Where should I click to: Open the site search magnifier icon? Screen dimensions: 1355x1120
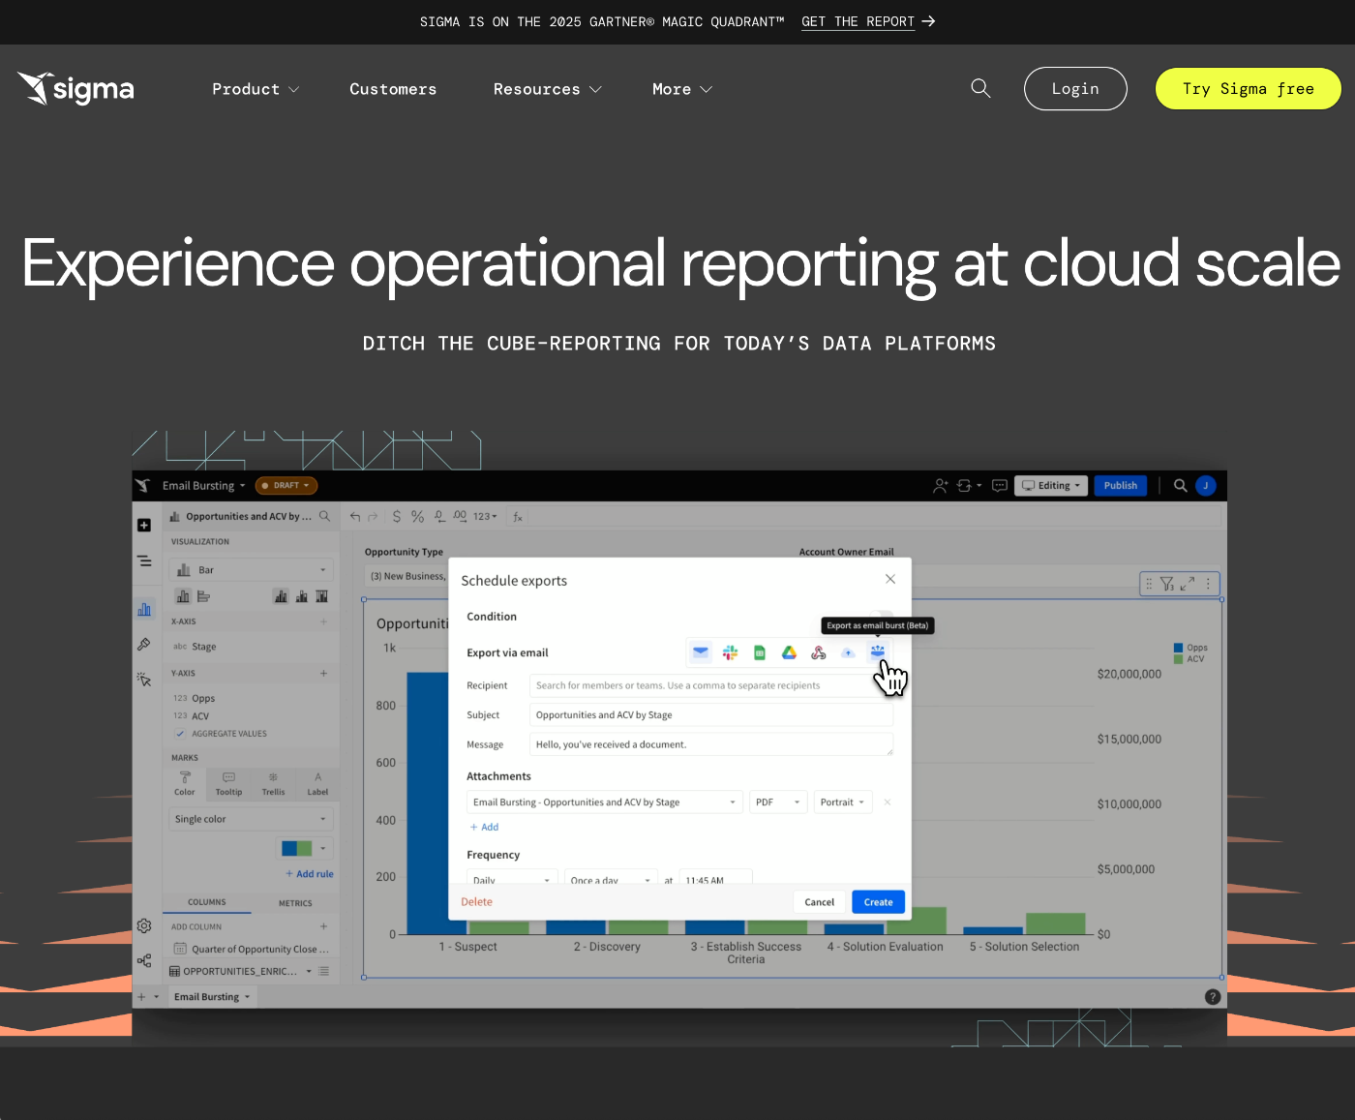pos(980,88)
